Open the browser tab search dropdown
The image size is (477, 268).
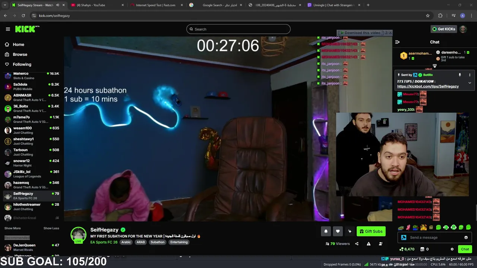coord(5,5)
